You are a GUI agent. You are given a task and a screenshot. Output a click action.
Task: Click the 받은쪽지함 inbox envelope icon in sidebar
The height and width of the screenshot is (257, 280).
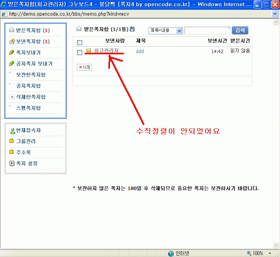(x=12, y=30)
